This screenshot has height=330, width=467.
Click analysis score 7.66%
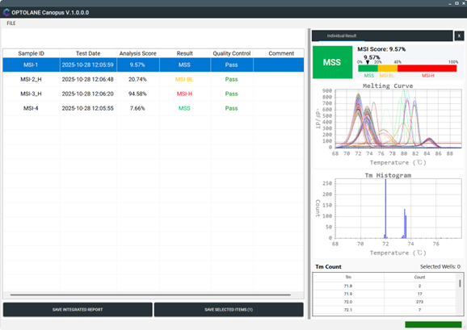tap(137, 108)
